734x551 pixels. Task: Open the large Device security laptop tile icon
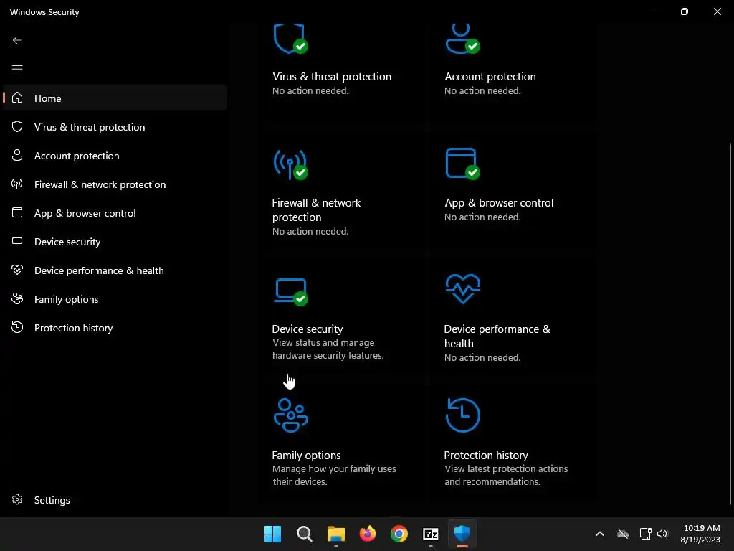291,291
